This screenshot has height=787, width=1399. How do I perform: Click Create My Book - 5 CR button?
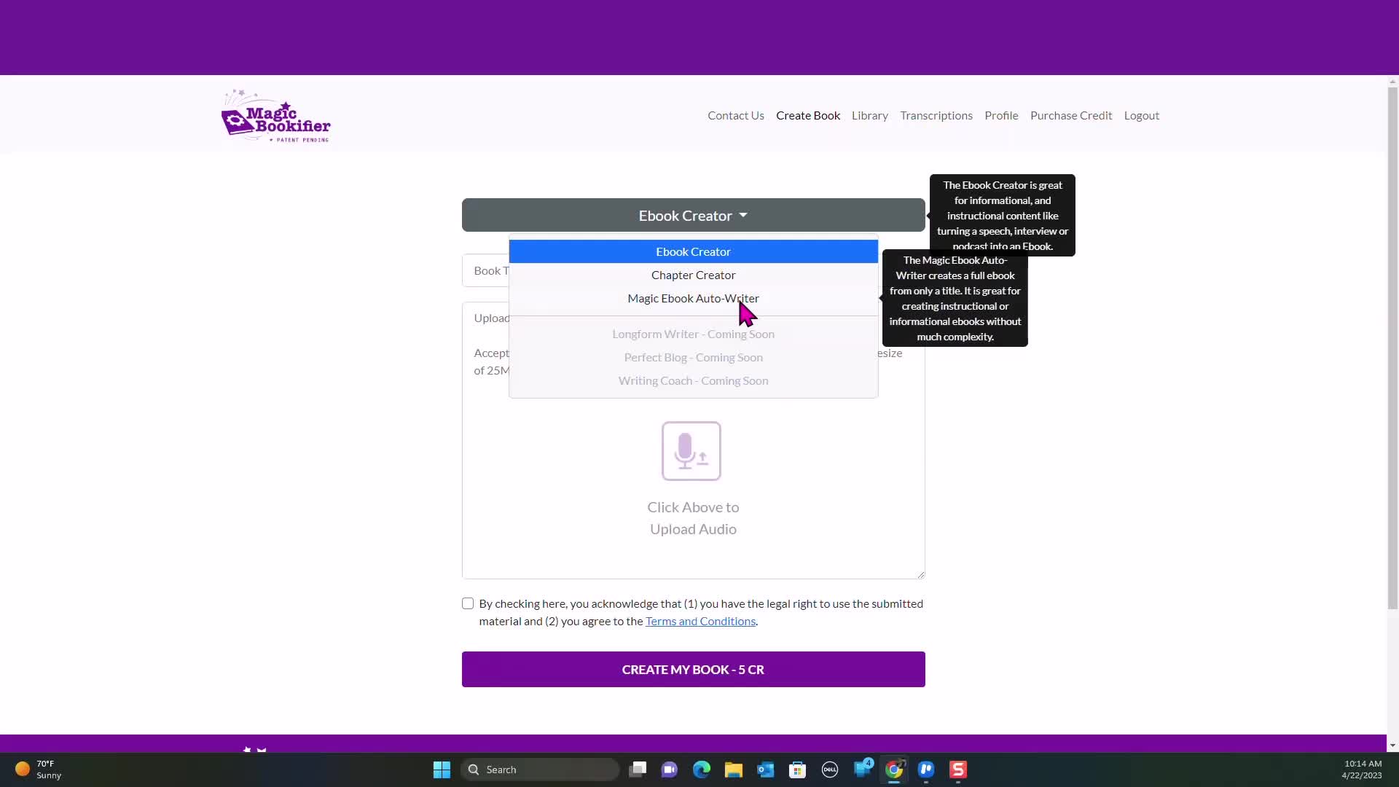(x=694, y=669)
